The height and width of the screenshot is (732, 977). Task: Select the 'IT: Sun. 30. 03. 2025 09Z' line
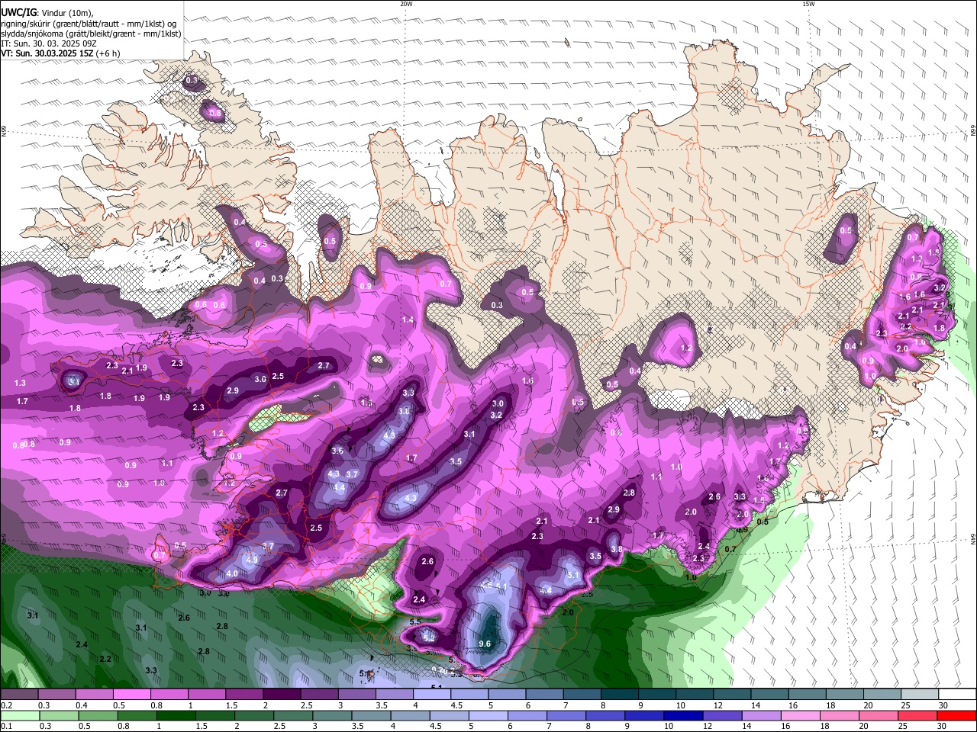click(49, 43)
